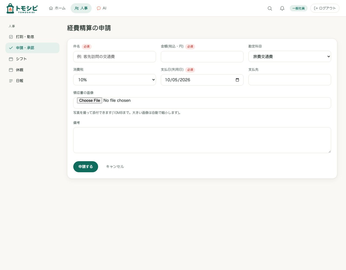Open the 勘定科目 dropdown showing 旅費交通費
The image size is (346, 270).
[290, 56]
